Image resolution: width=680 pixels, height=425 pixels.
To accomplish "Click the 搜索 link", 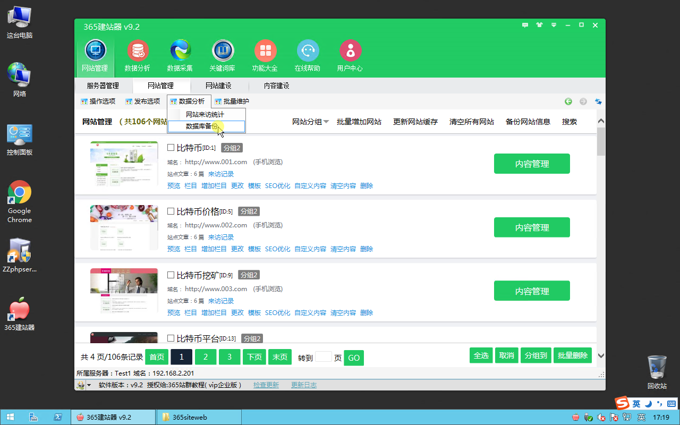I will pos(569,122).
